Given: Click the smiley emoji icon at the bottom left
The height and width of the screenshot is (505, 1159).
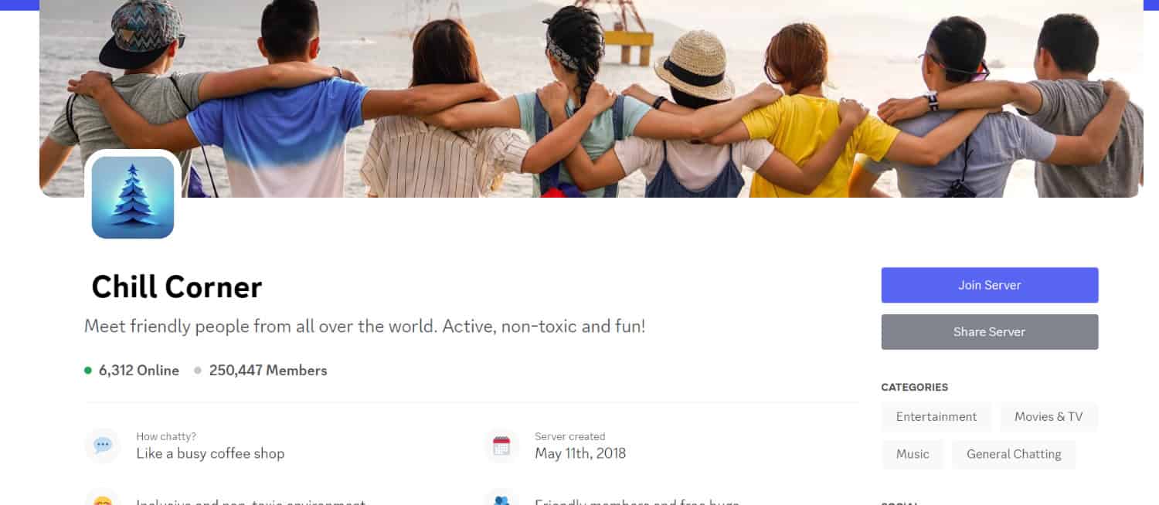Looking at the screenshot, I should (103, 498).
